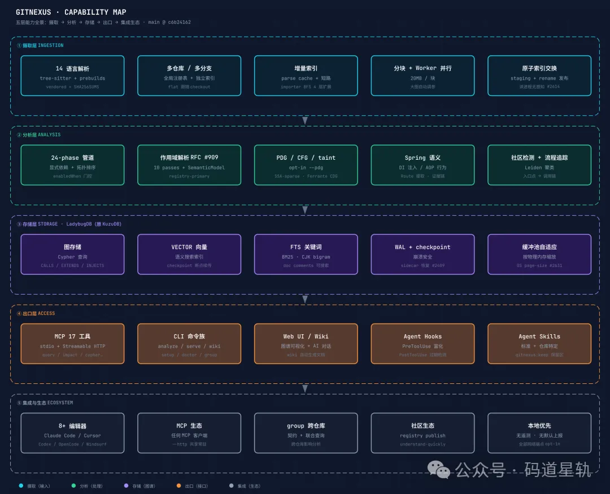Click the CLI 命令族 card
This screenshot has height=494, width=610.
pyautogui.click(x=189, y=344)
